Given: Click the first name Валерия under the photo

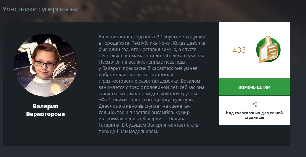Looking at the screenshot, I should click(45, 106).
